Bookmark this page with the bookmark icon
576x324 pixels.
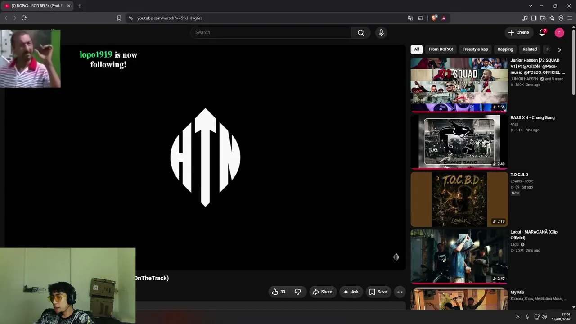pyautogui.click(x=119, y=18)
